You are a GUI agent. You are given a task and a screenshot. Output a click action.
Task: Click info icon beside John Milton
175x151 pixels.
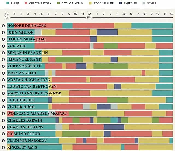(x=3, y=32)
